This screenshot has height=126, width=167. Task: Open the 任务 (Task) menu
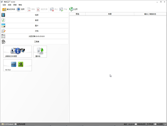(x=4, y=5)
